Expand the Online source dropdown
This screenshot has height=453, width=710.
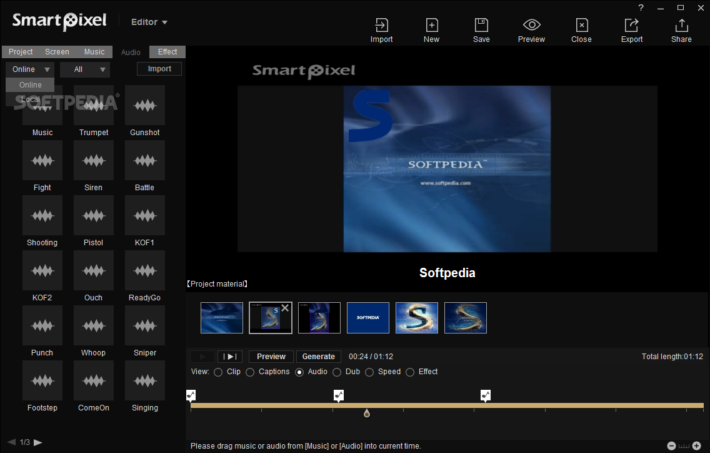tap(30, 69)
